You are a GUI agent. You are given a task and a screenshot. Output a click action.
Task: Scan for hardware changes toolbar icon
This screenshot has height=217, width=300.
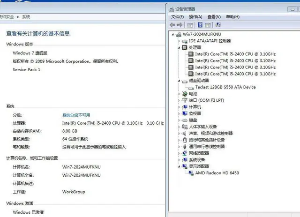[218, 25]
